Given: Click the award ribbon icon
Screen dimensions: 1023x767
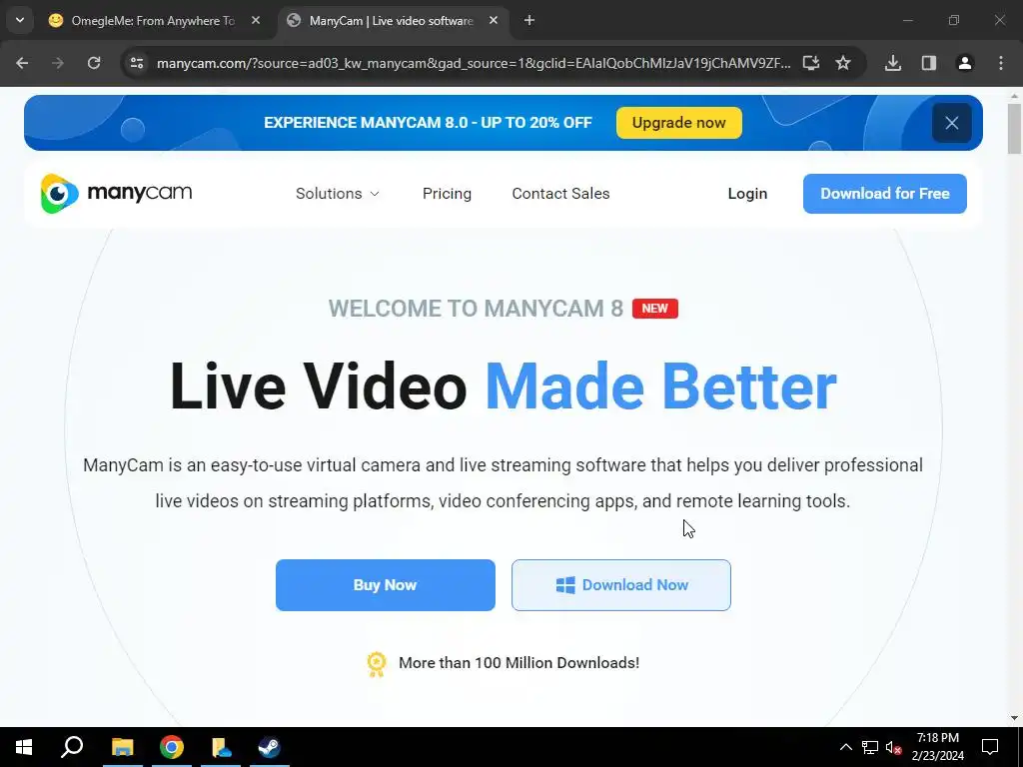Looking at the screenshot, I should (377, 664).
